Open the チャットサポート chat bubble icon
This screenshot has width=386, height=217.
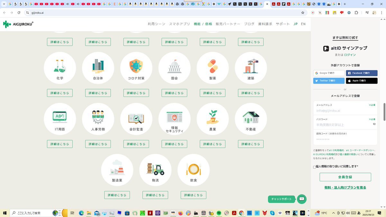click(302, 199)
